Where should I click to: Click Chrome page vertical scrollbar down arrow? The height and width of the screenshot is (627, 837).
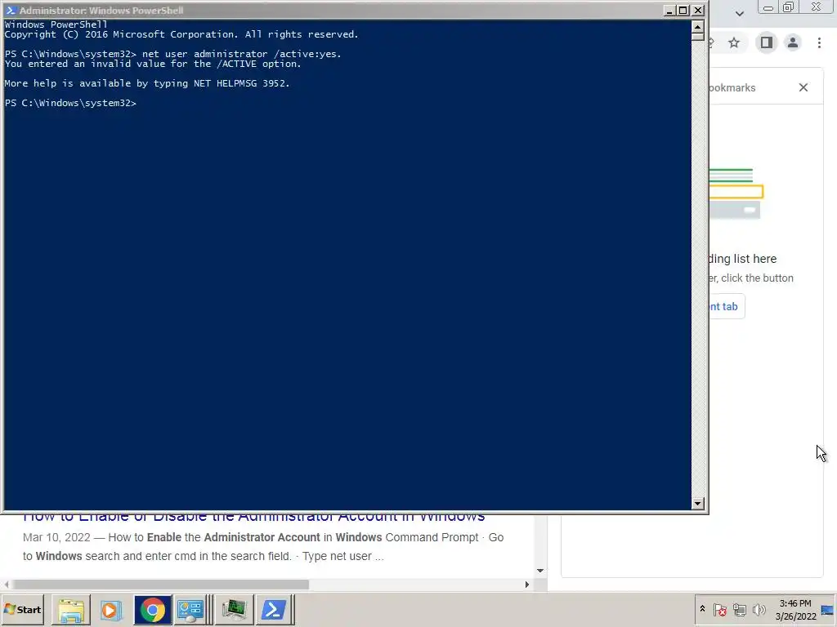coord(540,571)
